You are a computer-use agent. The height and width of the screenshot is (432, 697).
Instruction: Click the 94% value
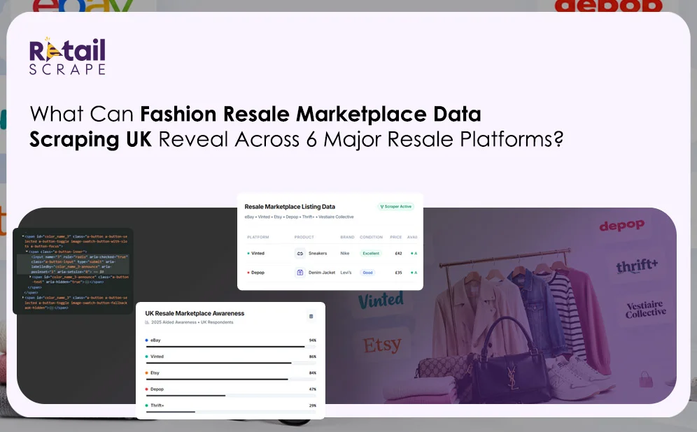pyautogui.click(x=313, y=340)
